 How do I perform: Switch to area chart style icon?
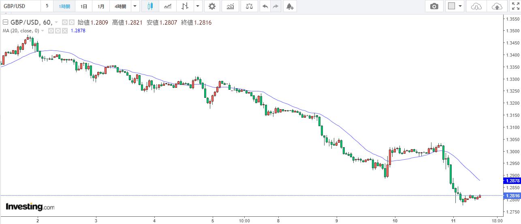pos(167,6)
